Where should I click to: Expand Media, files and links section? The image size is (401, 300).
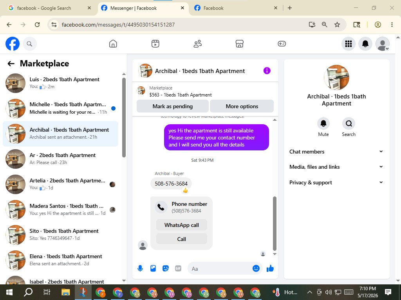(336, 167)
